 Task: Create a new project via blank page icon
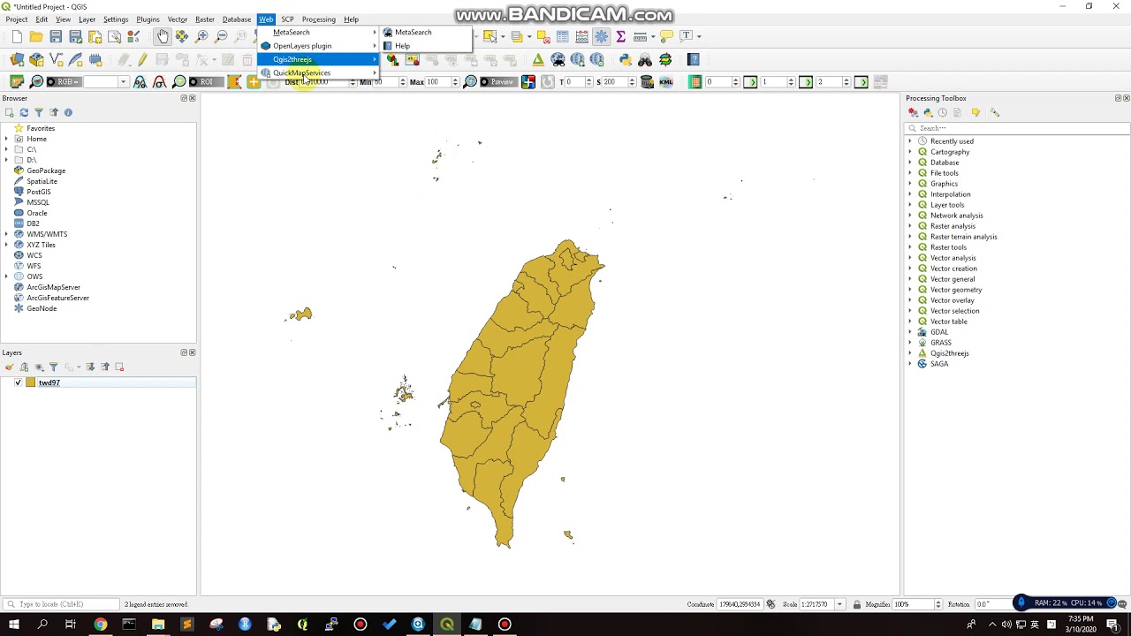pos(17,36)
